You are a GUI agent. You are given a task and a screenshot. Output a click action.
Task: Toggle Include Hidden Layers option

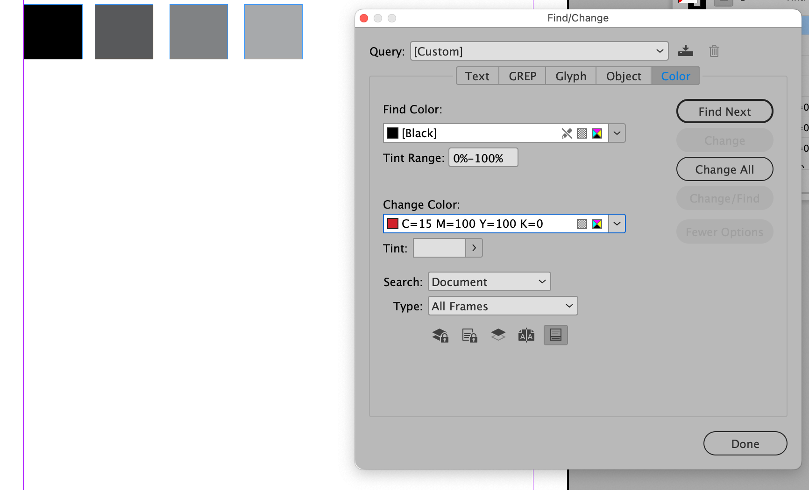(x=498, y=335)
